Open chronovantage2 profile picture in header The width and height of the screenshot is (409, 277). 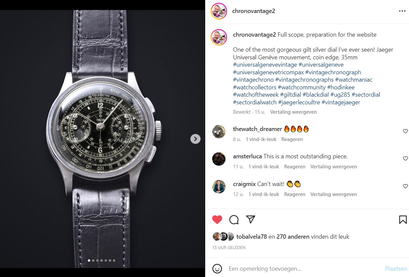point(219,11)
